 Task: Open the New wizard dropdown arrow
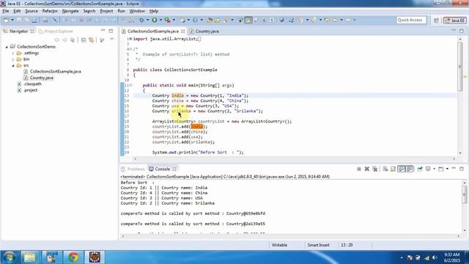pyautogui.click(x=12, y=20)
